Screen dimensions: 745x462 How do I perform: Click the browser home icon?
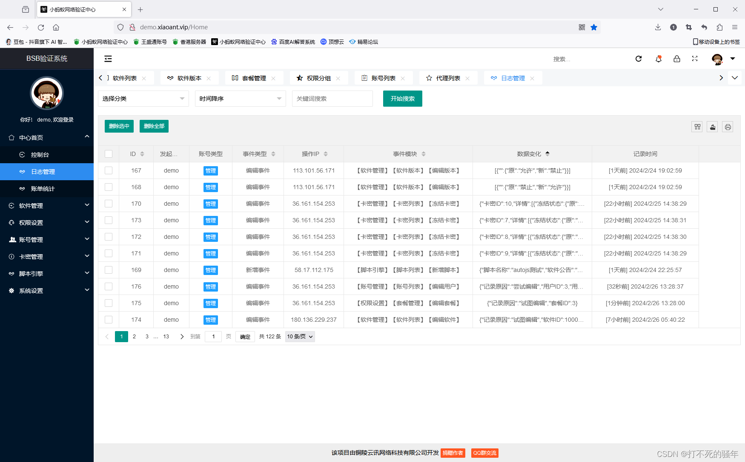56,27
